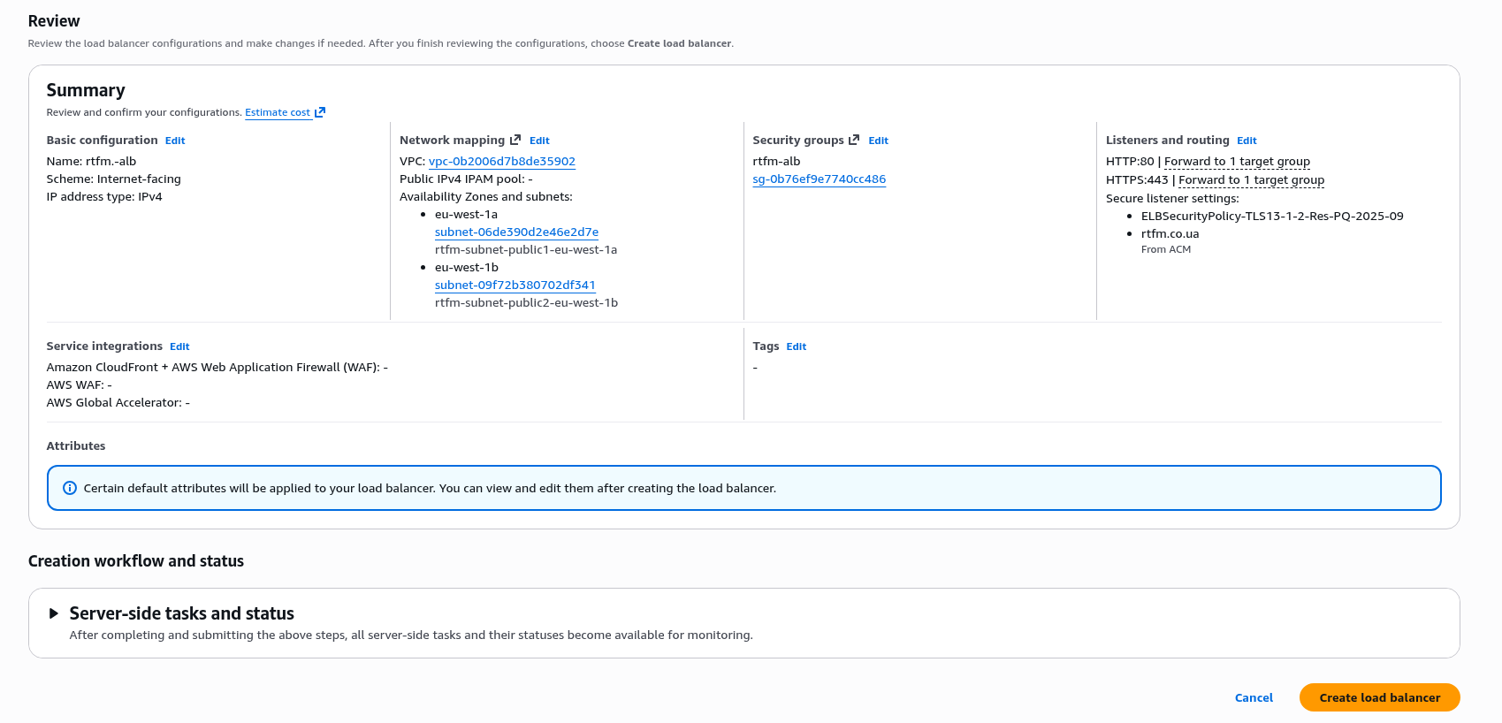Open VPC vpc-0b2006d7b8de35902 link

point(501,162)
